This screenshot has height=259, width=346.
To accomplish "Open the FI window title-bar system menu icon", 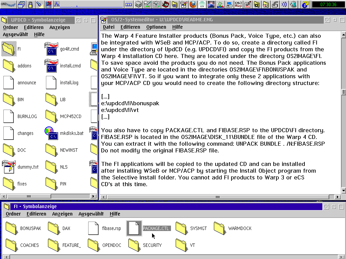I will pos(7,207).
